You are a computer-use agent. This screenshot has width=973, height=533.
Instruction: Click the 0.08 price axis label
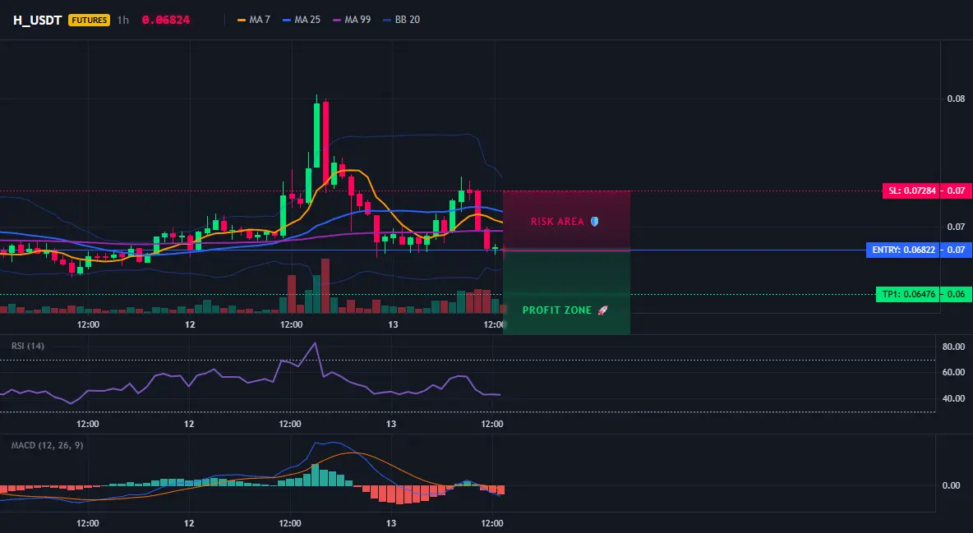pyautogui.click(x=957, y=99)
